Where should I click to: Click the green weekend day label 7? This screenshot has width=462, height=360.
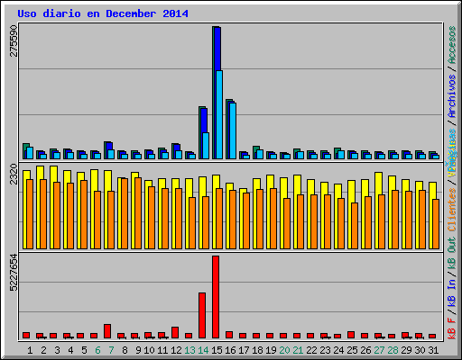111,350
